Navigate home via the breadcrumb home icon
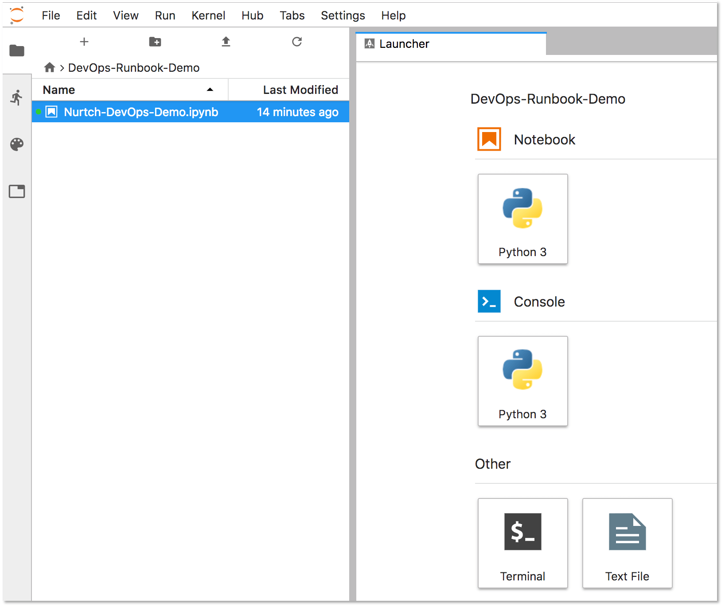 [49, 67]
